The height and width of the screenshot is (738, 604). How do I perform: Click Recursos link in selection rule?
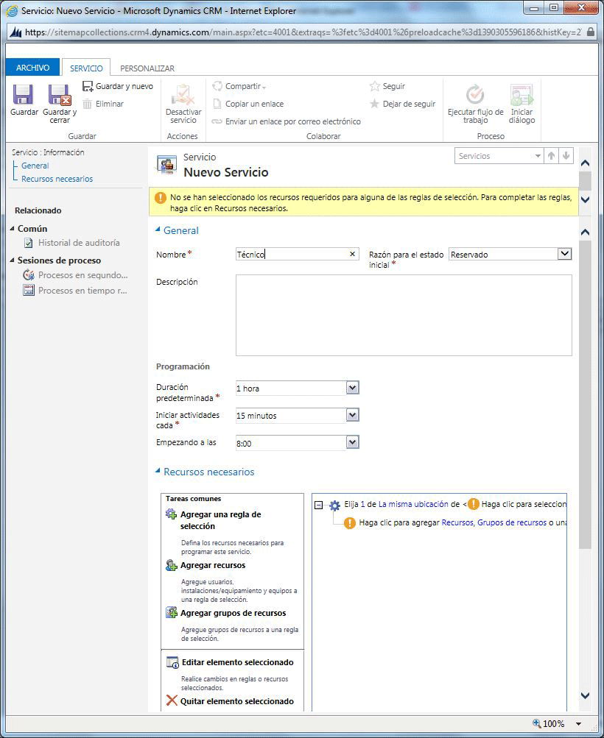457,522
